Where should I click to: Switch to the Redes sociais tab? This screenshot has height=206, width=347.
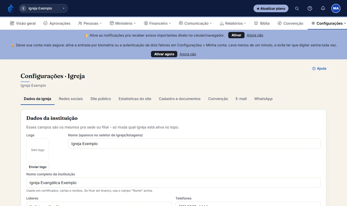[x=71, y=99]
